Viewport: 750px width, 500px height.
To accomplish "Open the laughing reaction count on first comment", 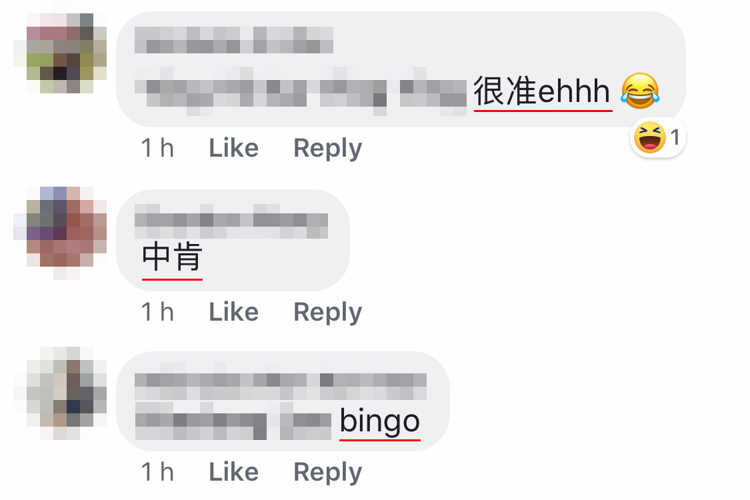I will click(x=658, y=138).
